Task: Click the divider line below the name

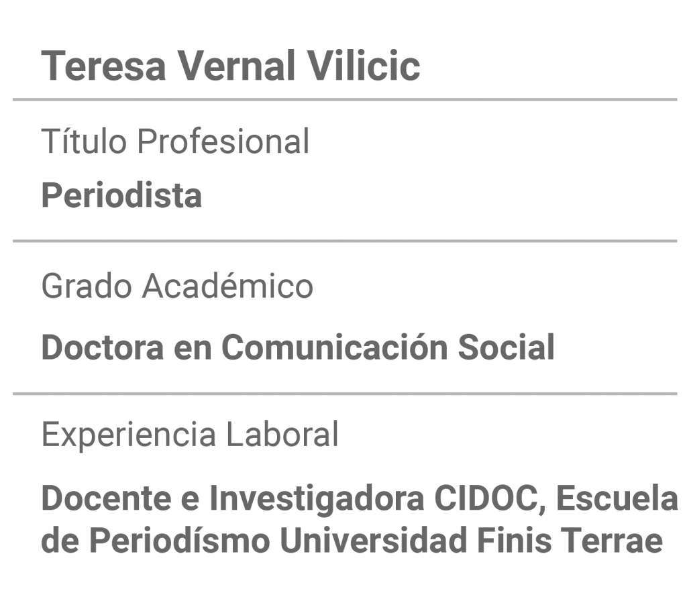Action: [345, 100]
